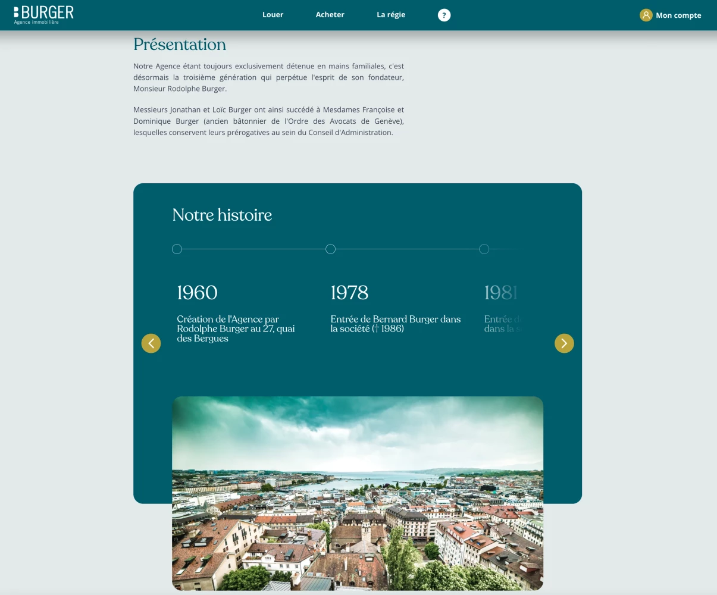The image size is (717, 595).
Task: Open the La régie menu
Action: tap(391, 15)
